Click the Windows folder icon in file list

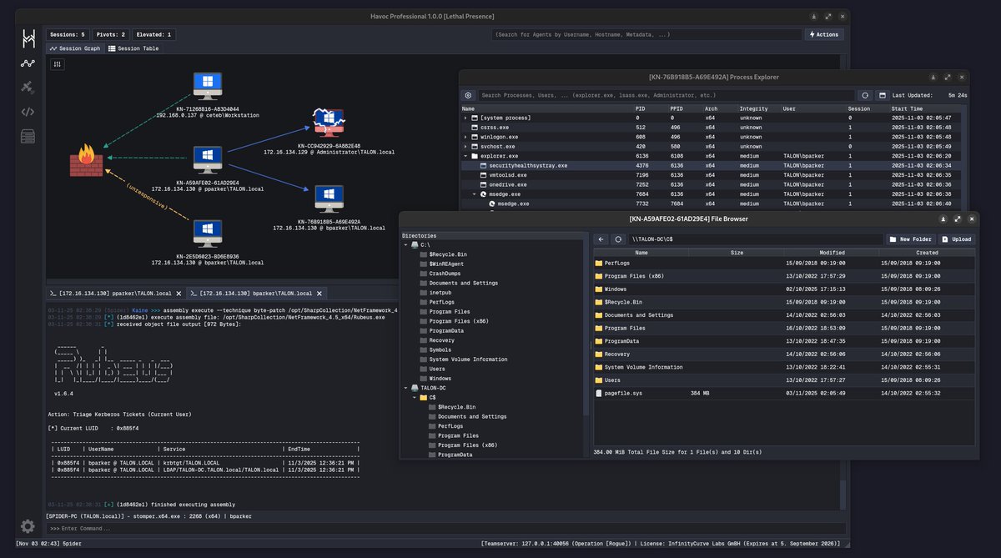tap(599, 289)
